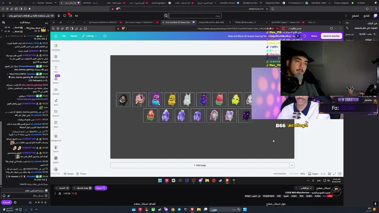
Task: Expand the Add page options arrow
Action: point(292,165)
